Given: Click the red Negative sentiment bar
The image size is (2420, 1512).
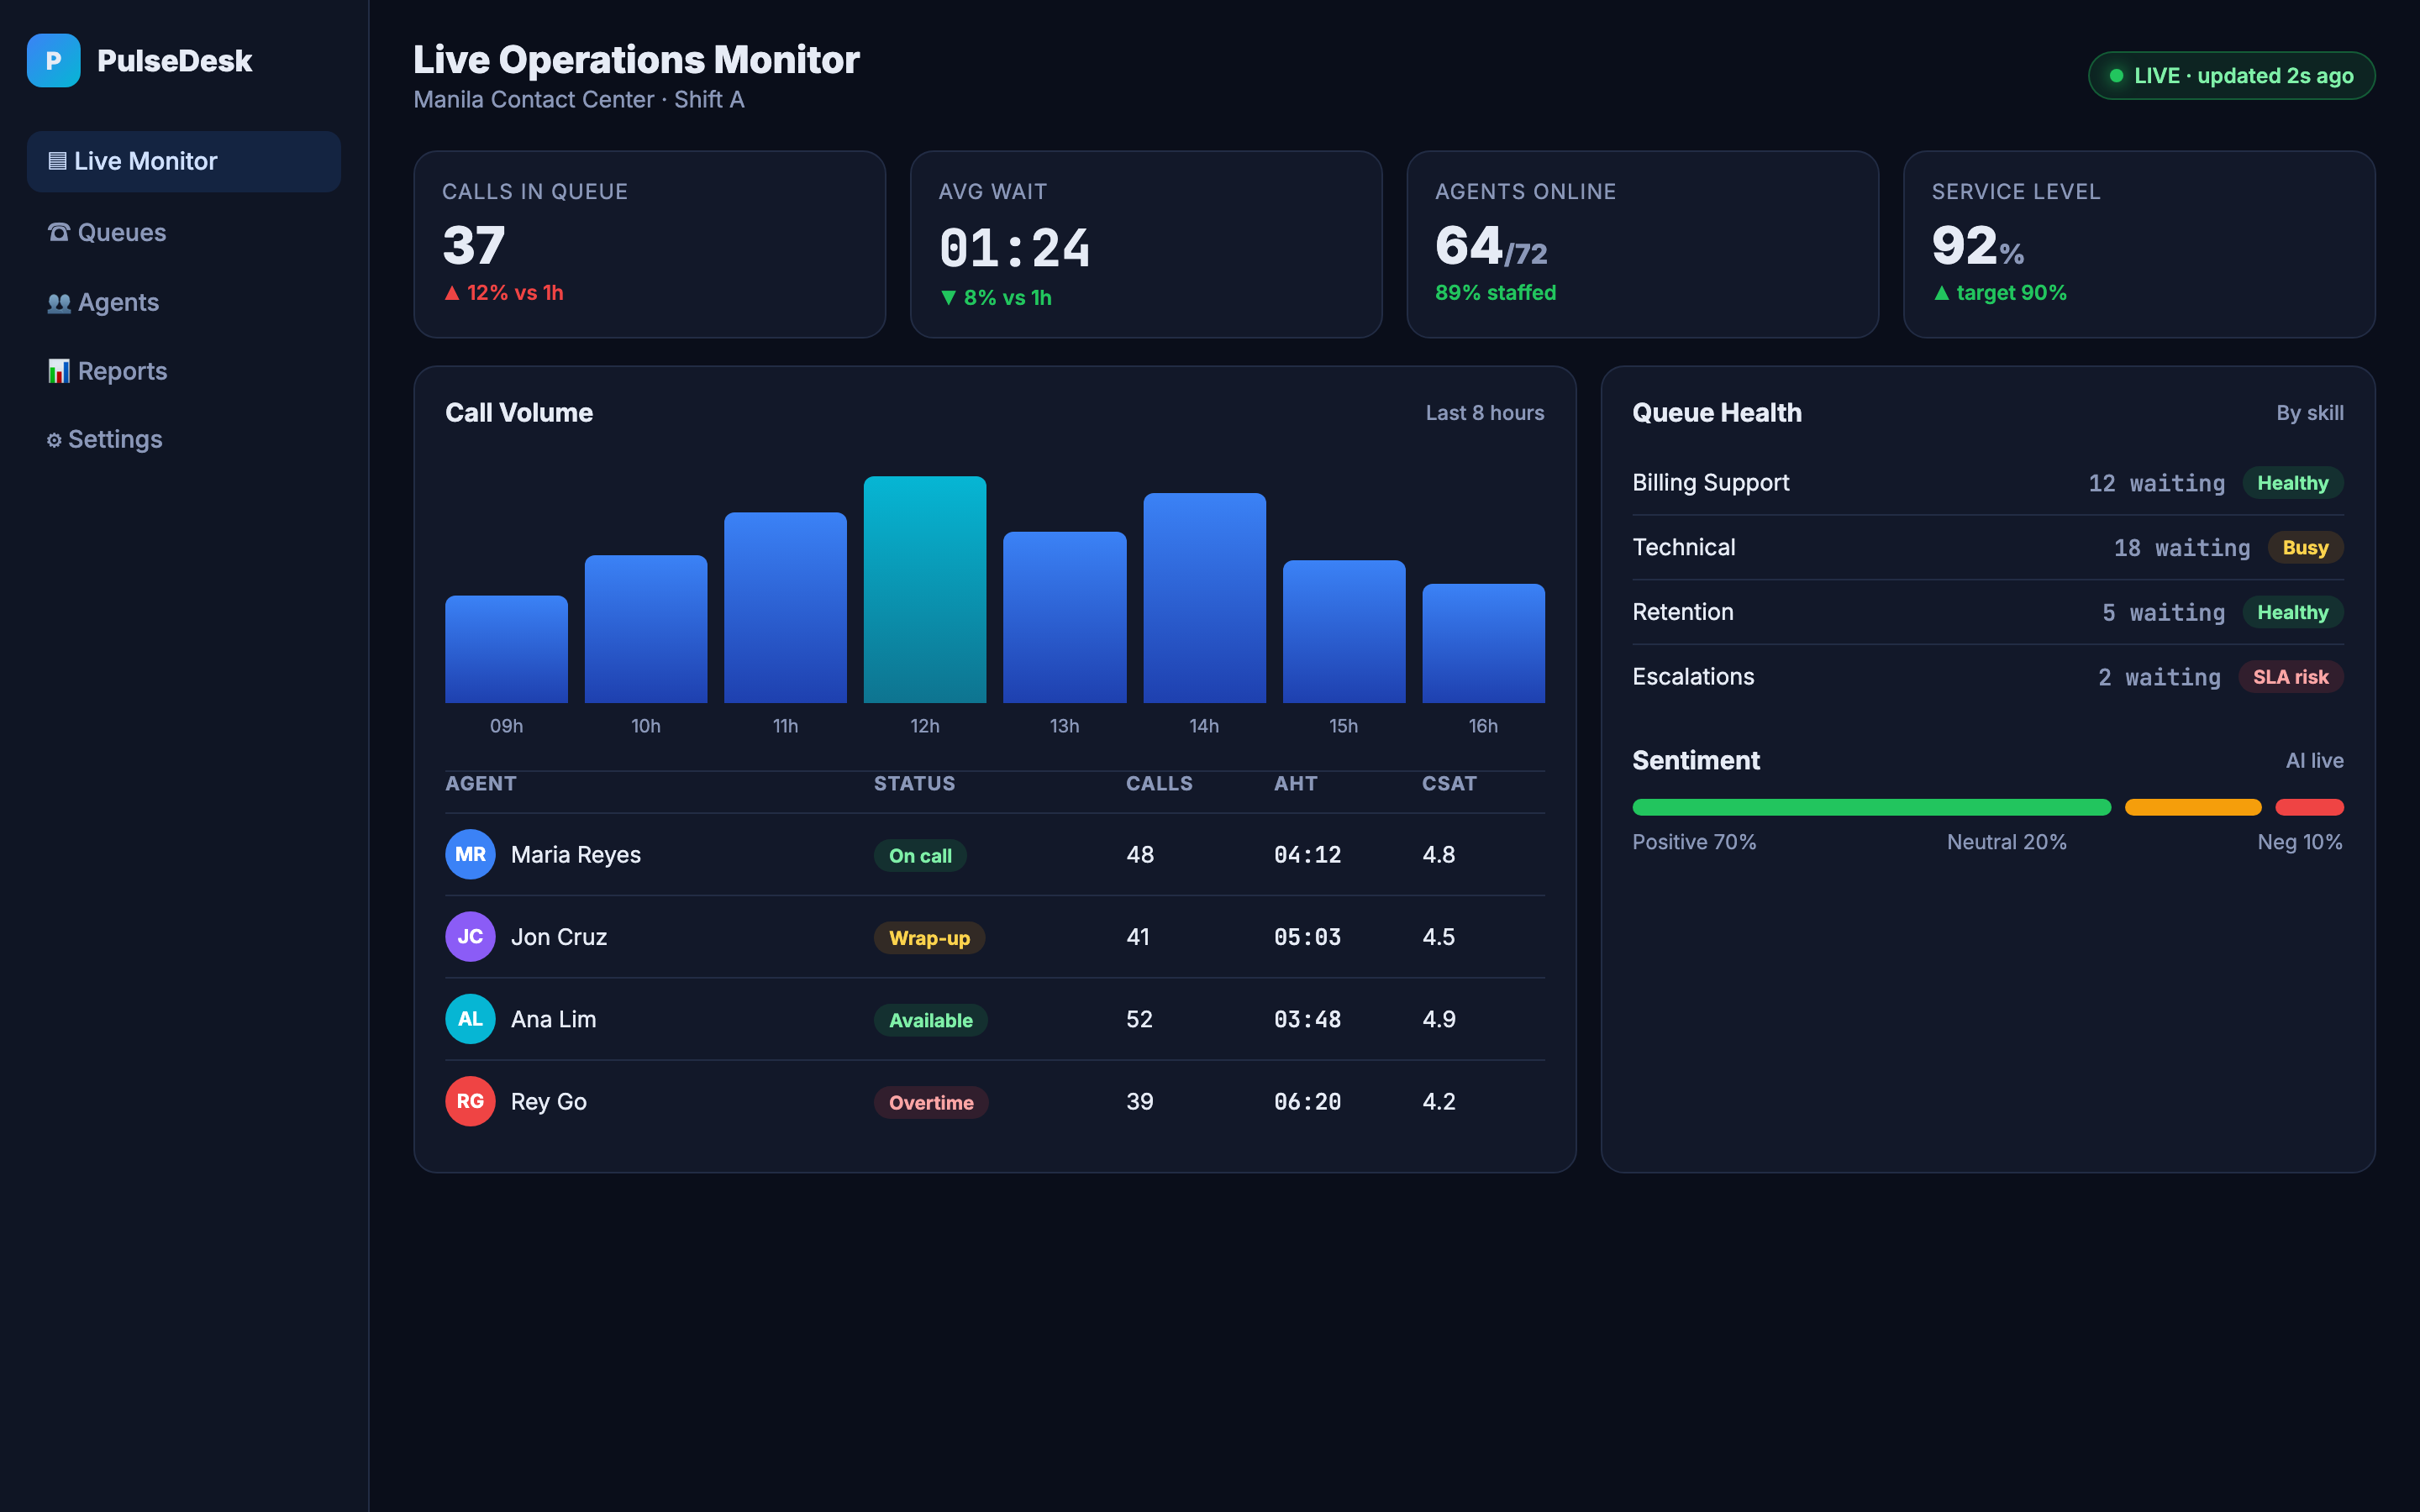Looking at the screenshot, I should point(2309,807).
